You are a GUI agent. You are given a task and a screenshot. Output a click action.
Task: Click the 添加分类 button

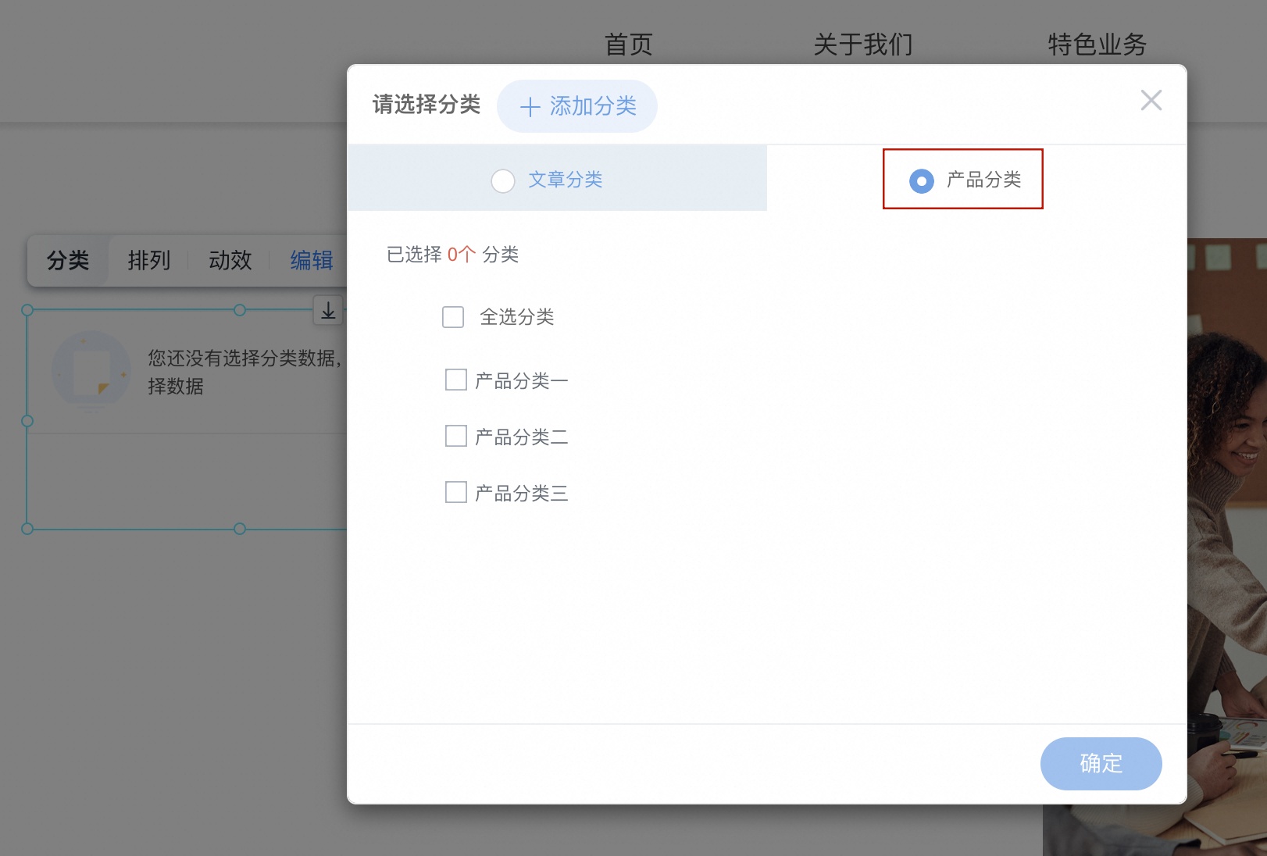pos(577,106)
